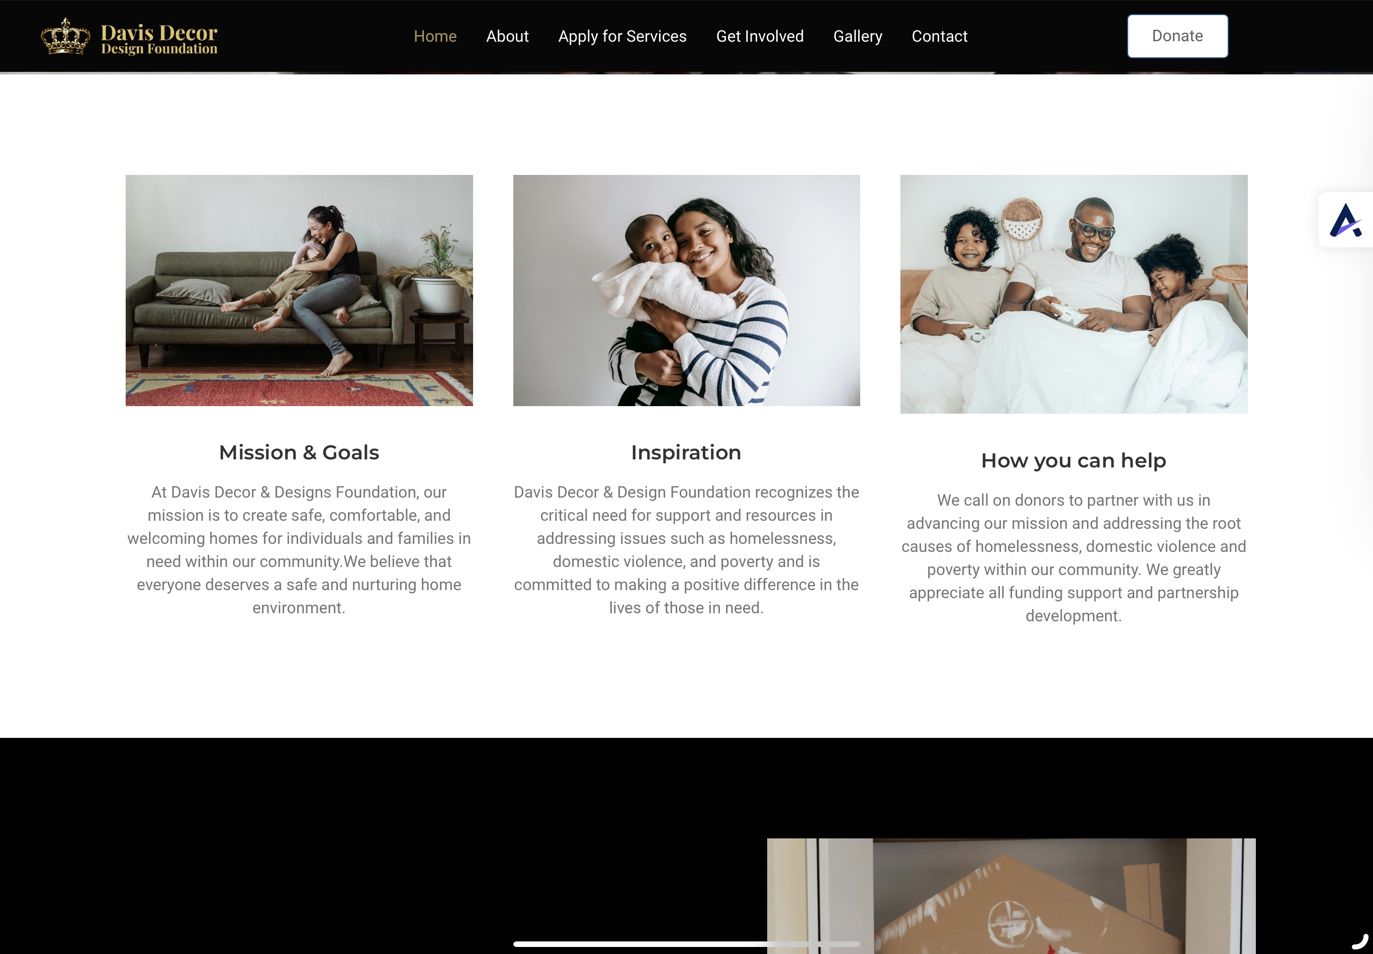
Task: Select Get Involved in the navigation
Action: (760, 37)
